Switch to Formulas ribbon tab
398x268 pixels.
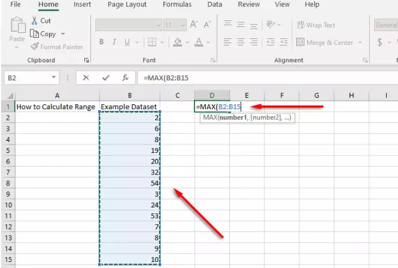tap(177, 4)
